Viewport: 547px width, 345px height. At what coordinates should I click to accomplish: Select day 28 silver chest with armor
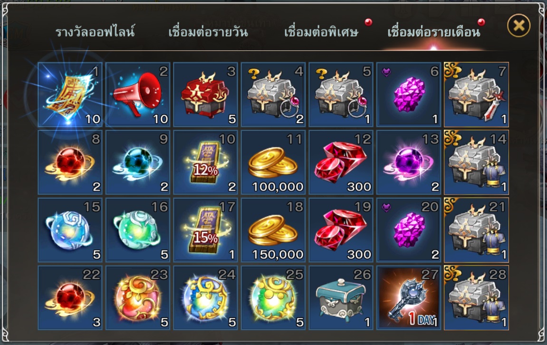(x=476, y=297)
